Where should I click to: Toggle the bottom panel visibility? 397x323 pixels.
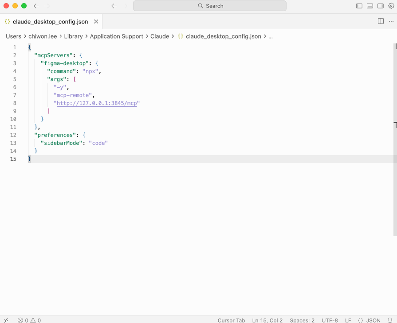[x=370, y=6]
